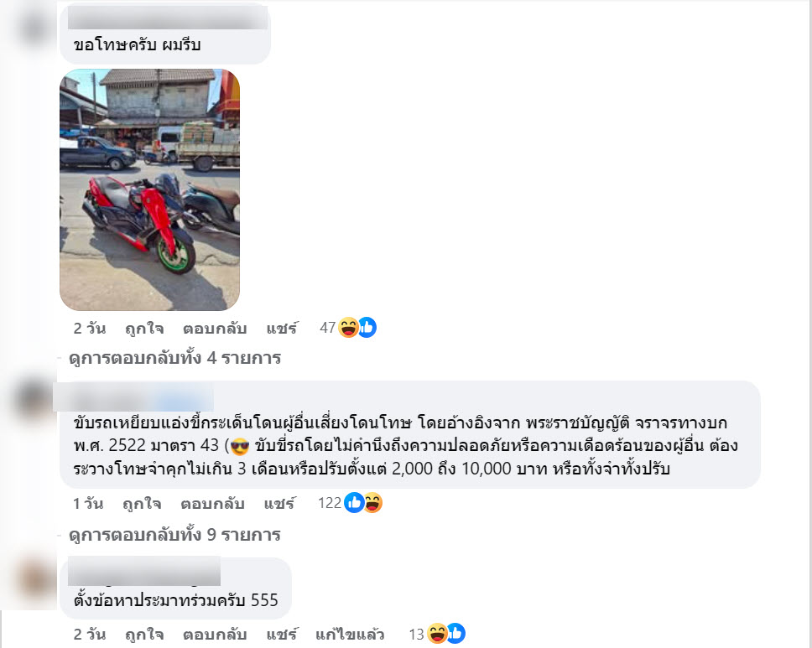Toggle ถูกใจ on the bottom 555 comment

[x=144, y=634]
